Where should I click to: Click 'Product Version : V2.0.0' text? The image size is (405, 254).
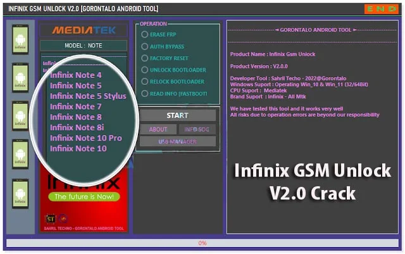pyautogui.click(x=259, y=67)
